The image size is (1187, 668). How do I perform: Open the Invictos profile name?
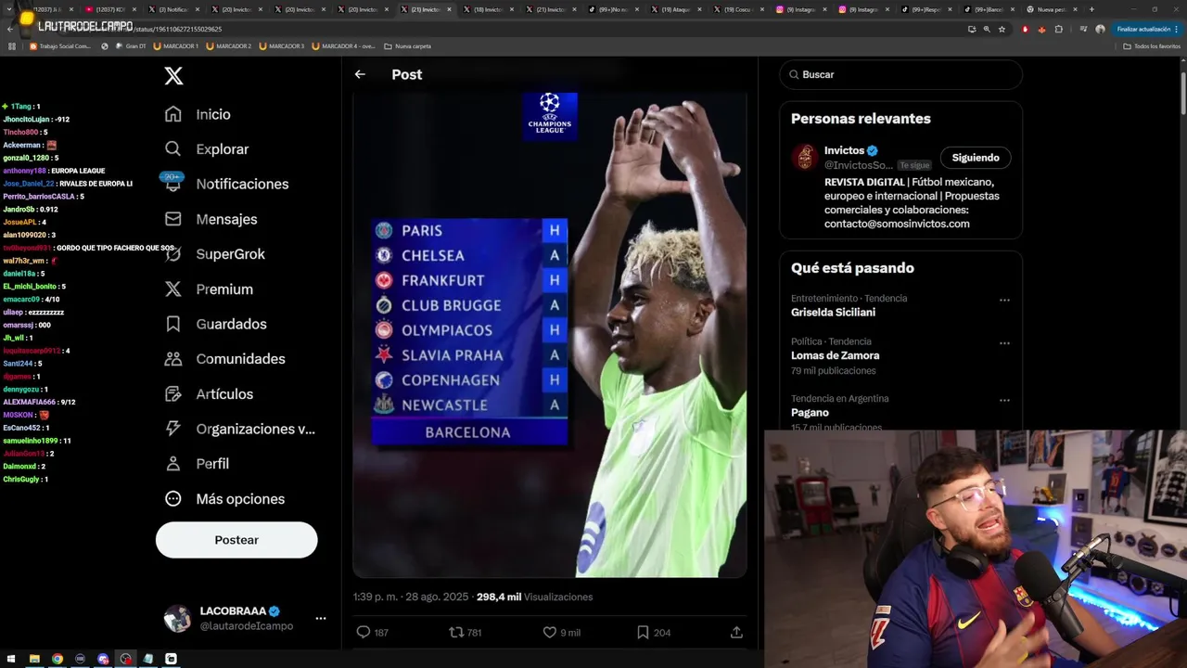click(x=844, y=150)
